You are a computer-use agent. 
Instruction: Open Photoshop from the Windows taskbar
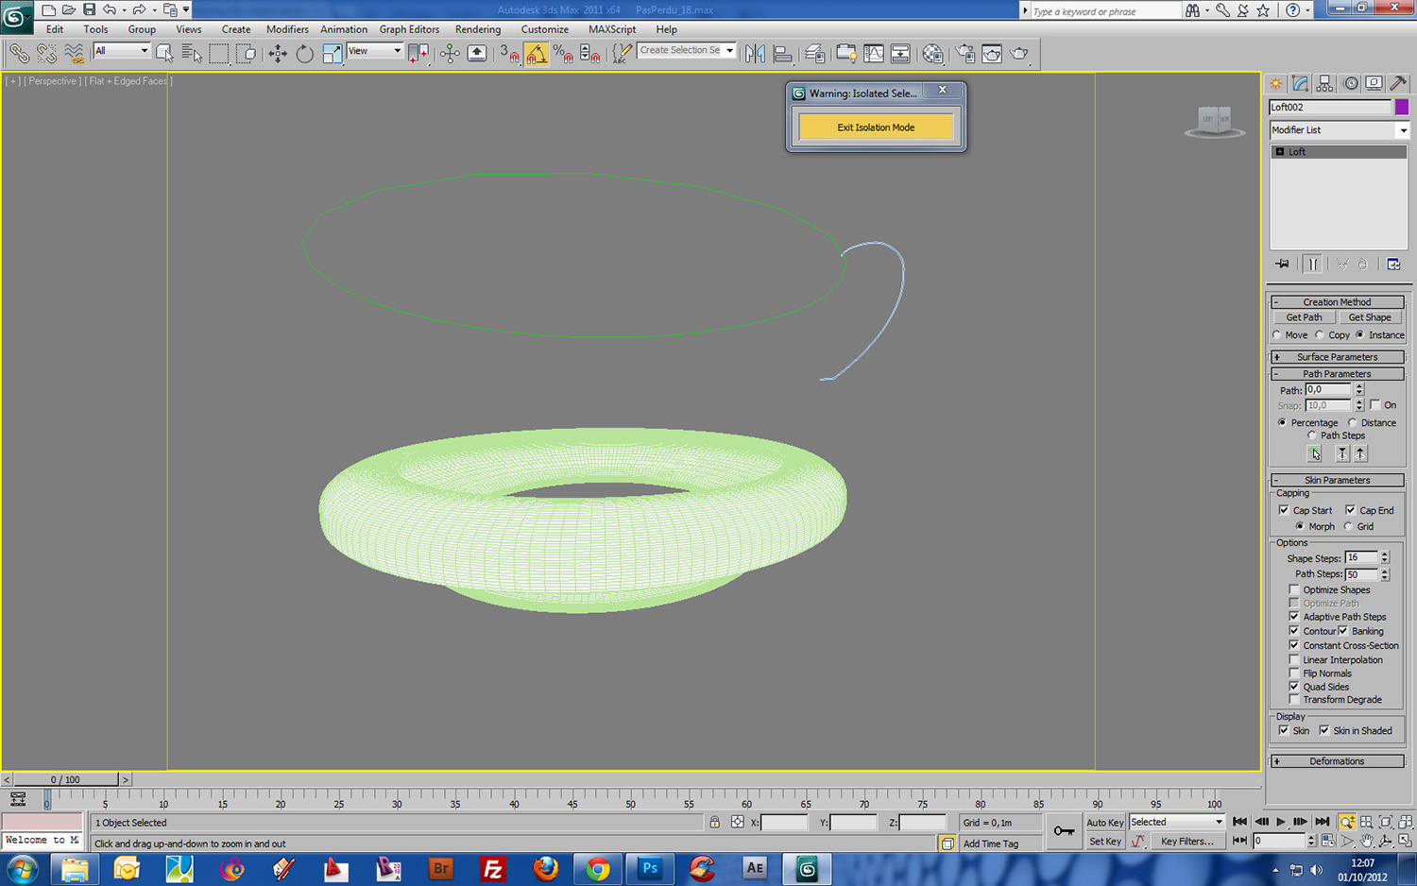point(650,868)
